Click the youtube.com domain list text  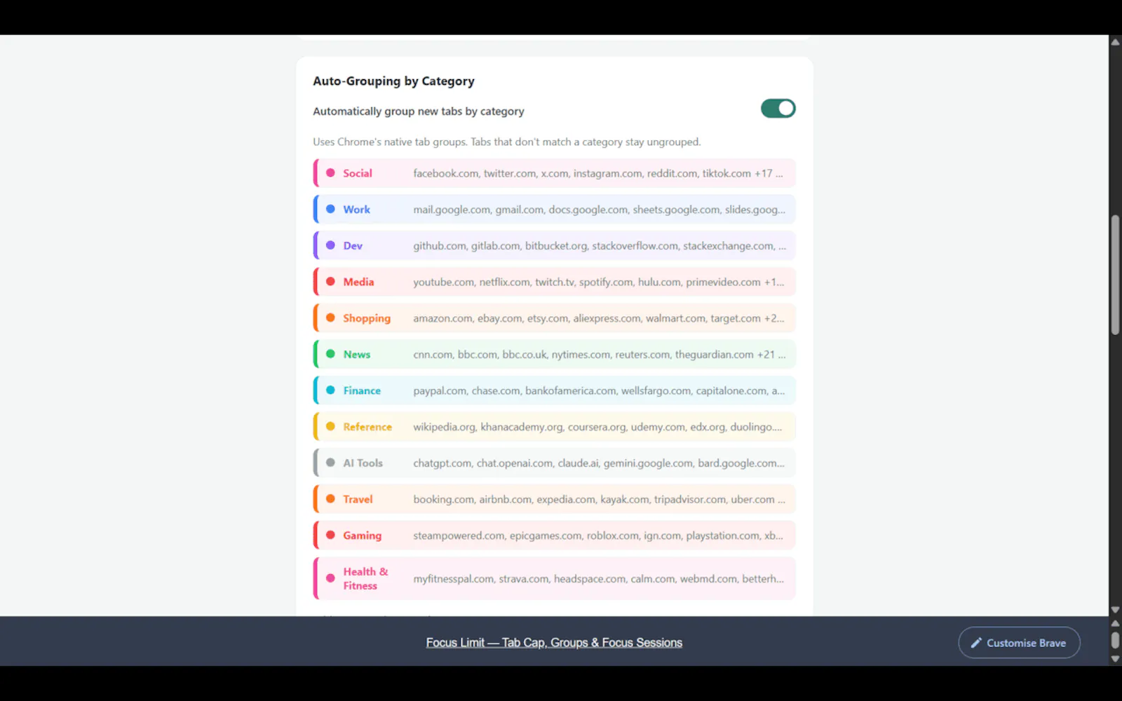pyautogui.click(x=599, y=282)
